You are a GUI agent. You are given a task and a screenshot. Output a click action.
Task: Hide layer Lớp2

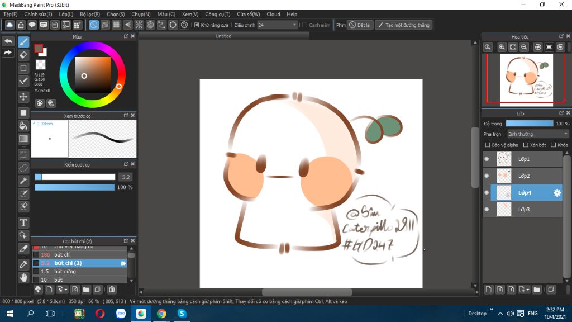[x=487, y=176]
